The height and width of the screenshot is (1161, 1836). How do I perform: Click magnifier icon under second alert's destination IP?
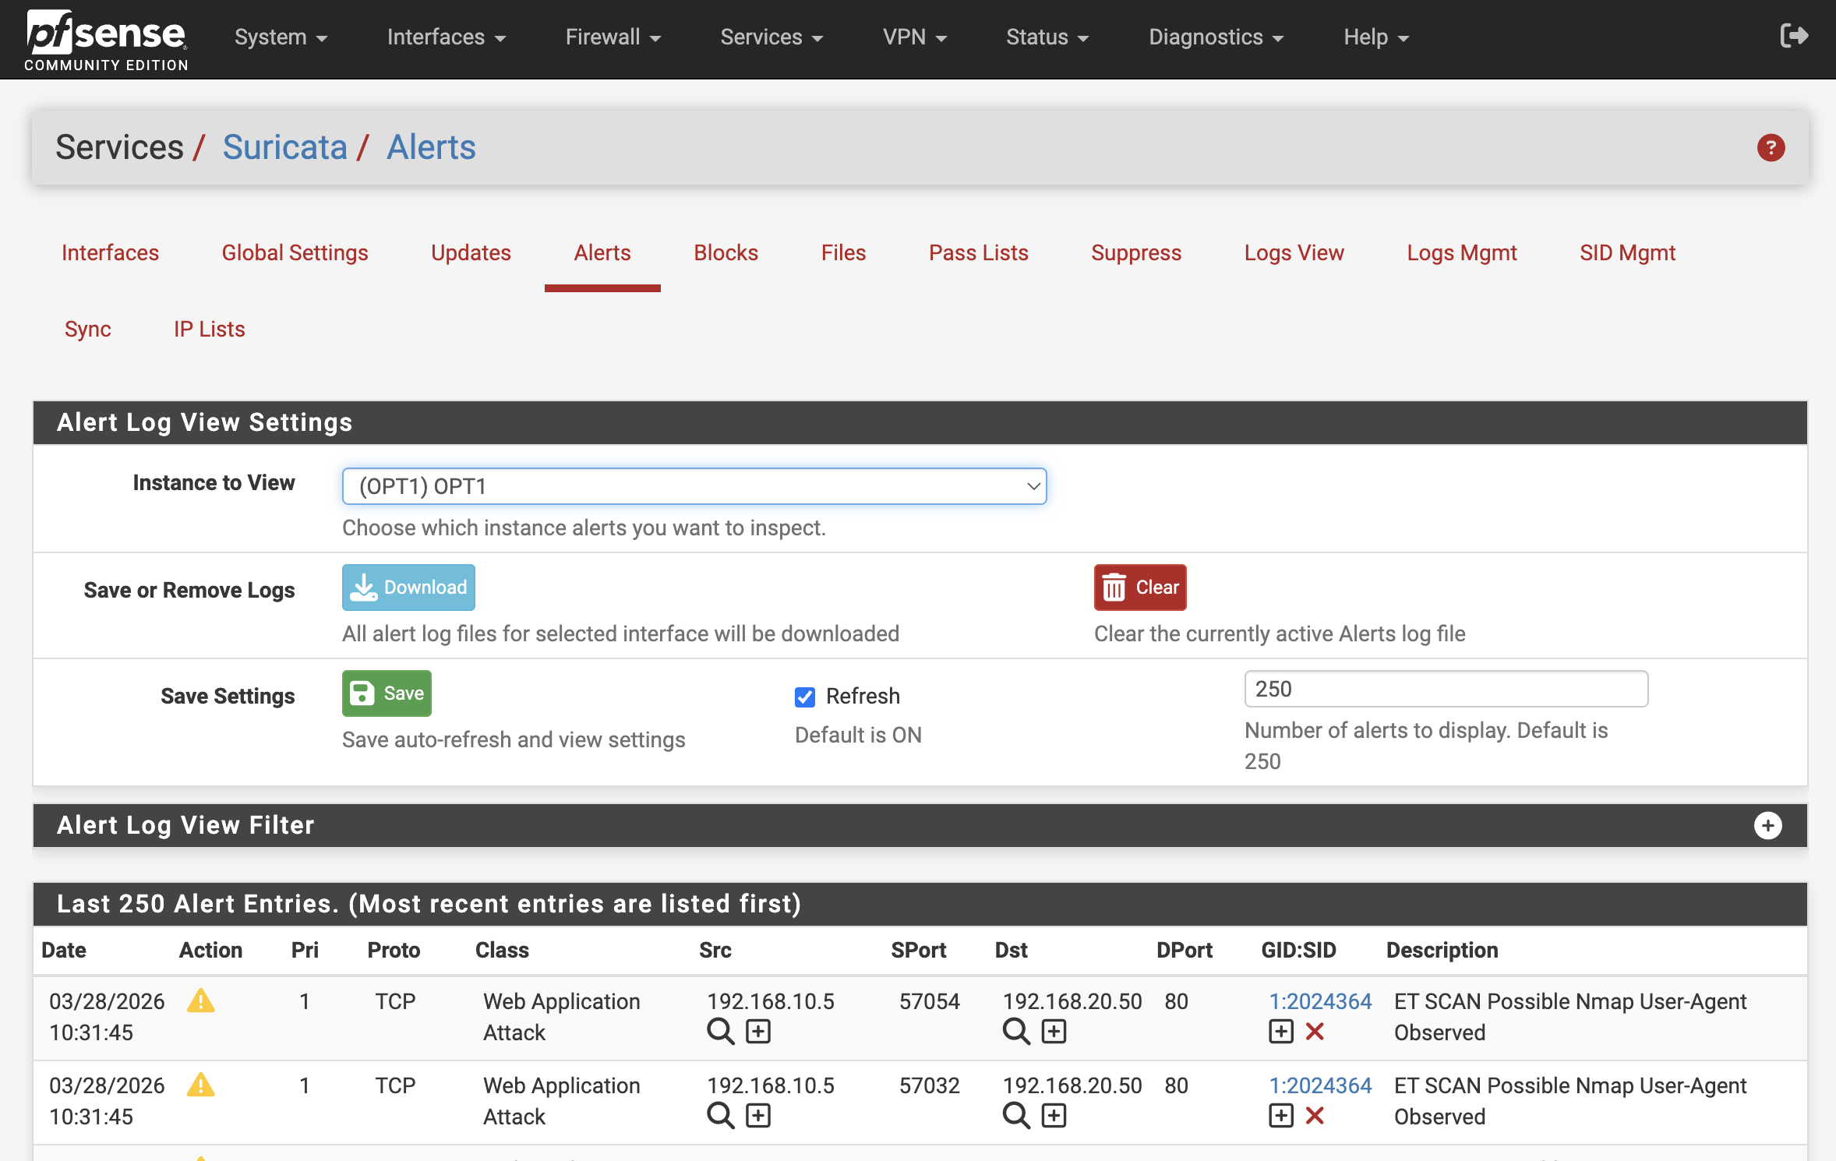coord(1016,1116)
